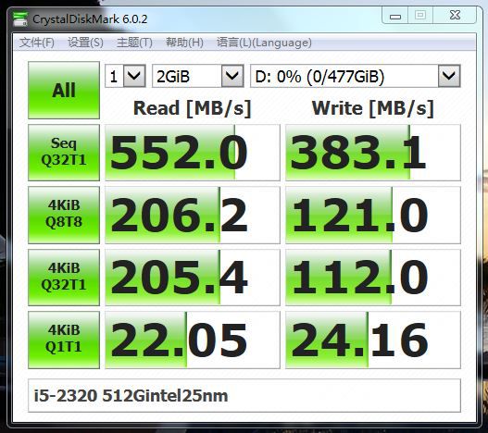This screenshot has height=433, width=488.
Task: Open the 文件(F) menu
Action: [37, 43]
